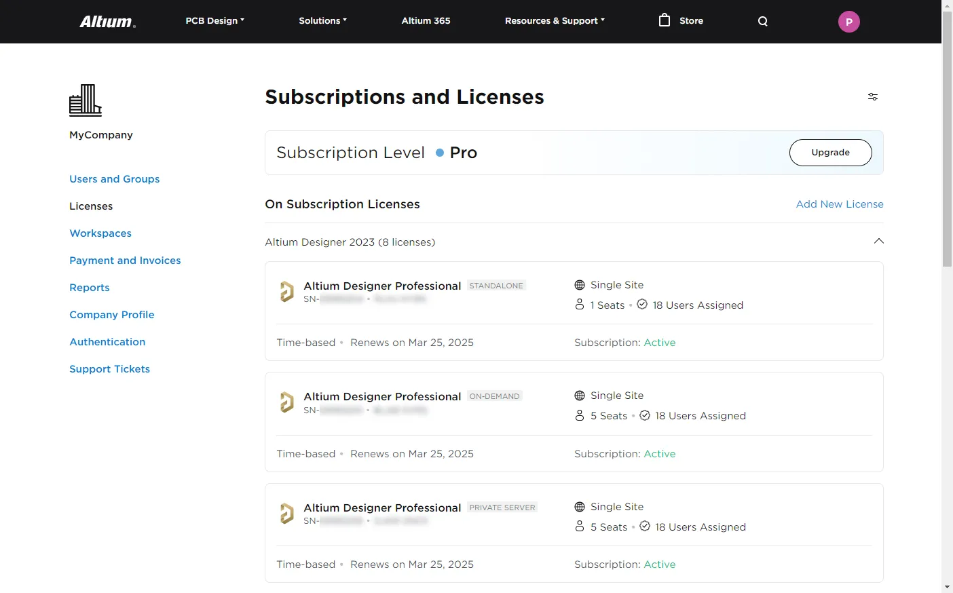Go to Reports
Viewport: 953px width, 593px height.
(x=90, y=288)
